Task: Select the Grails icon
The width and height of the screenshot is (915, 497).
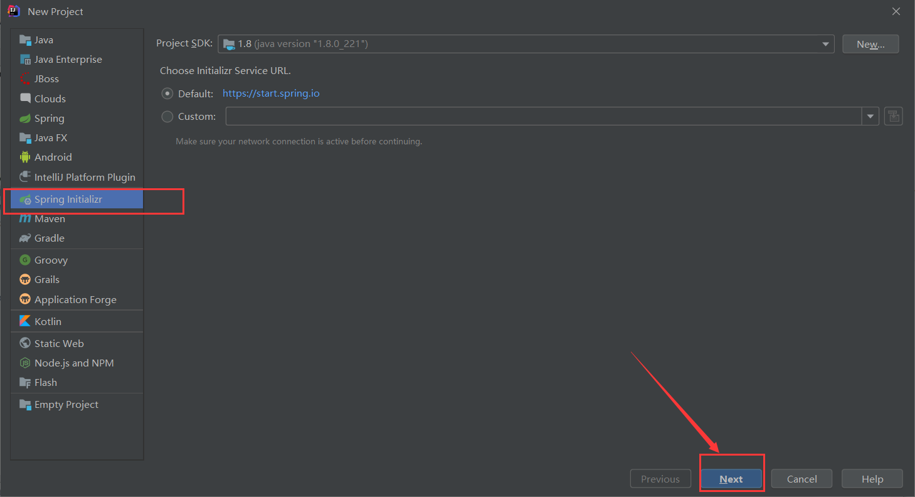Action: click(x=25, y=280)
